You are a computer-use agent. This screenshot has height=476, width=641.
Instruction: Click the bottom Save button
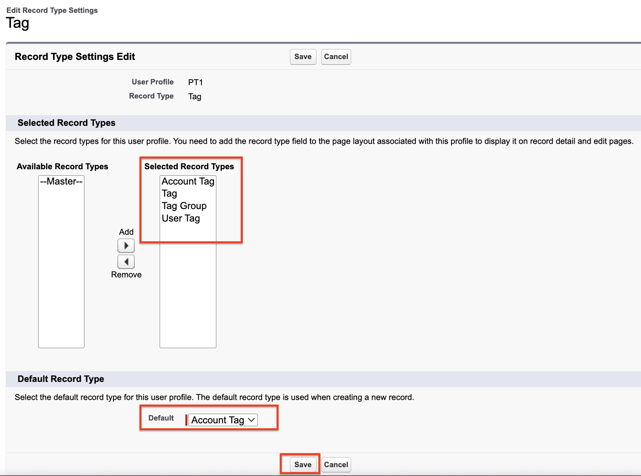pos(303,465)
